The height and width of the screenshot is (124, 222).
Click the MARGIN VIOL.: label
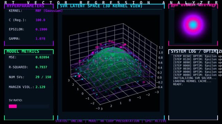[x=21, y=87]
